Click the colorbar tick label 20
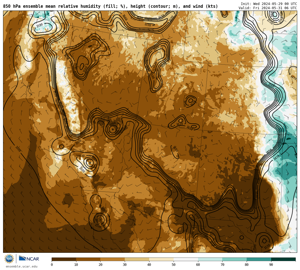This screenshot has height=270, width=300. click(101, 265)
